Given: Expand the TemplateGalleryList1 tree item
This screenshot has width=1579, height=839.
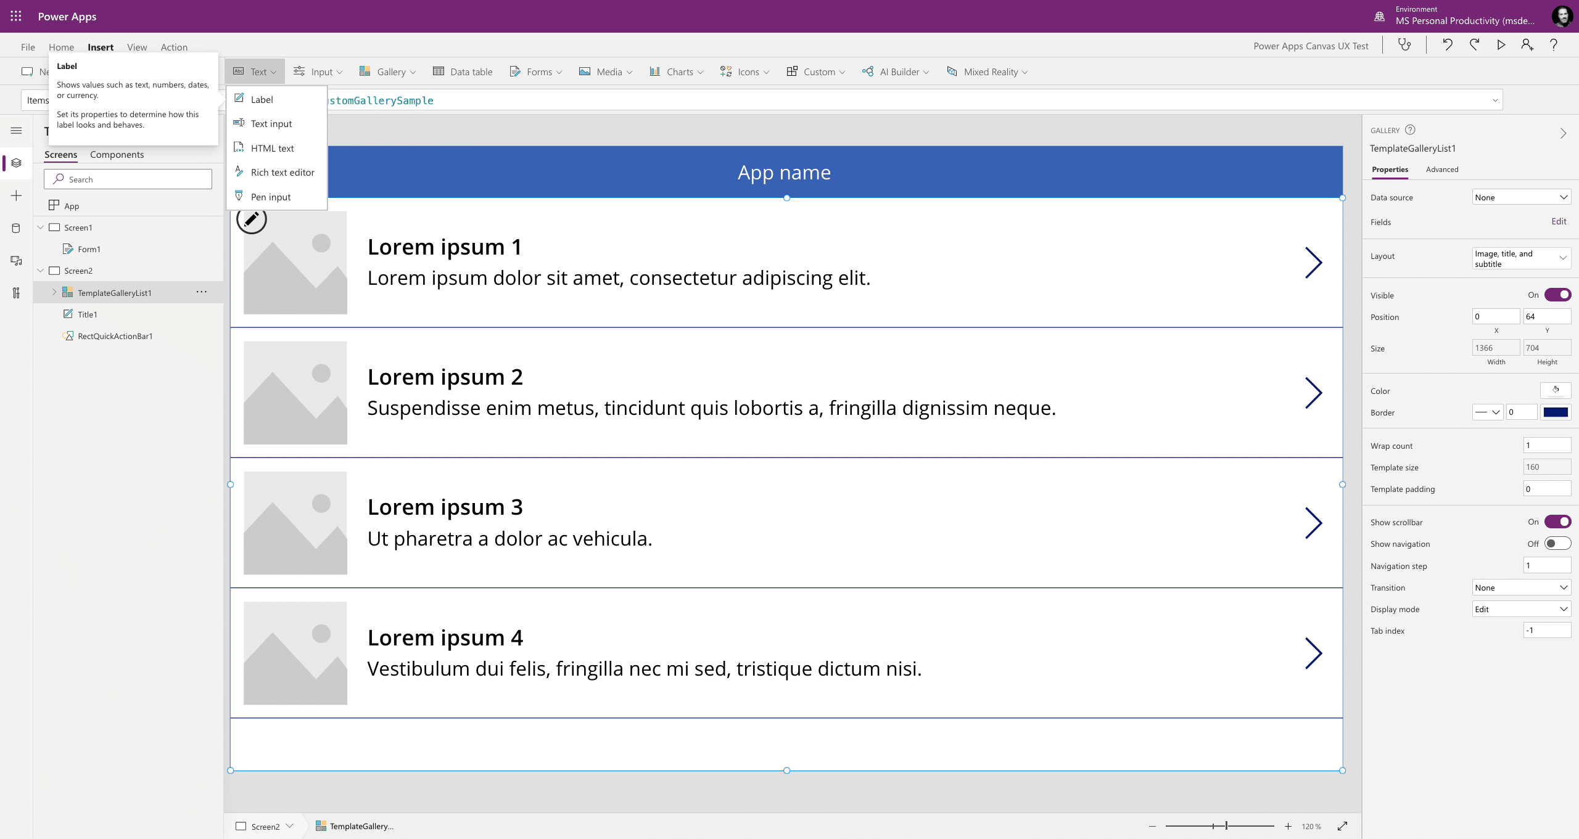Looking at the screenshot, I should click(x=53, y=292).
